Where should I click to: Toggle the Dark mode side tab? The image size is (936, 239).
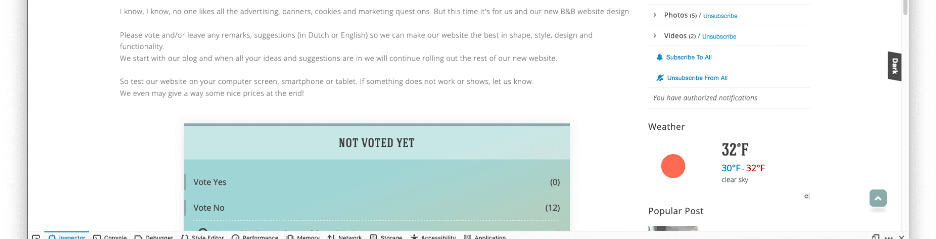tap(895, 66)
